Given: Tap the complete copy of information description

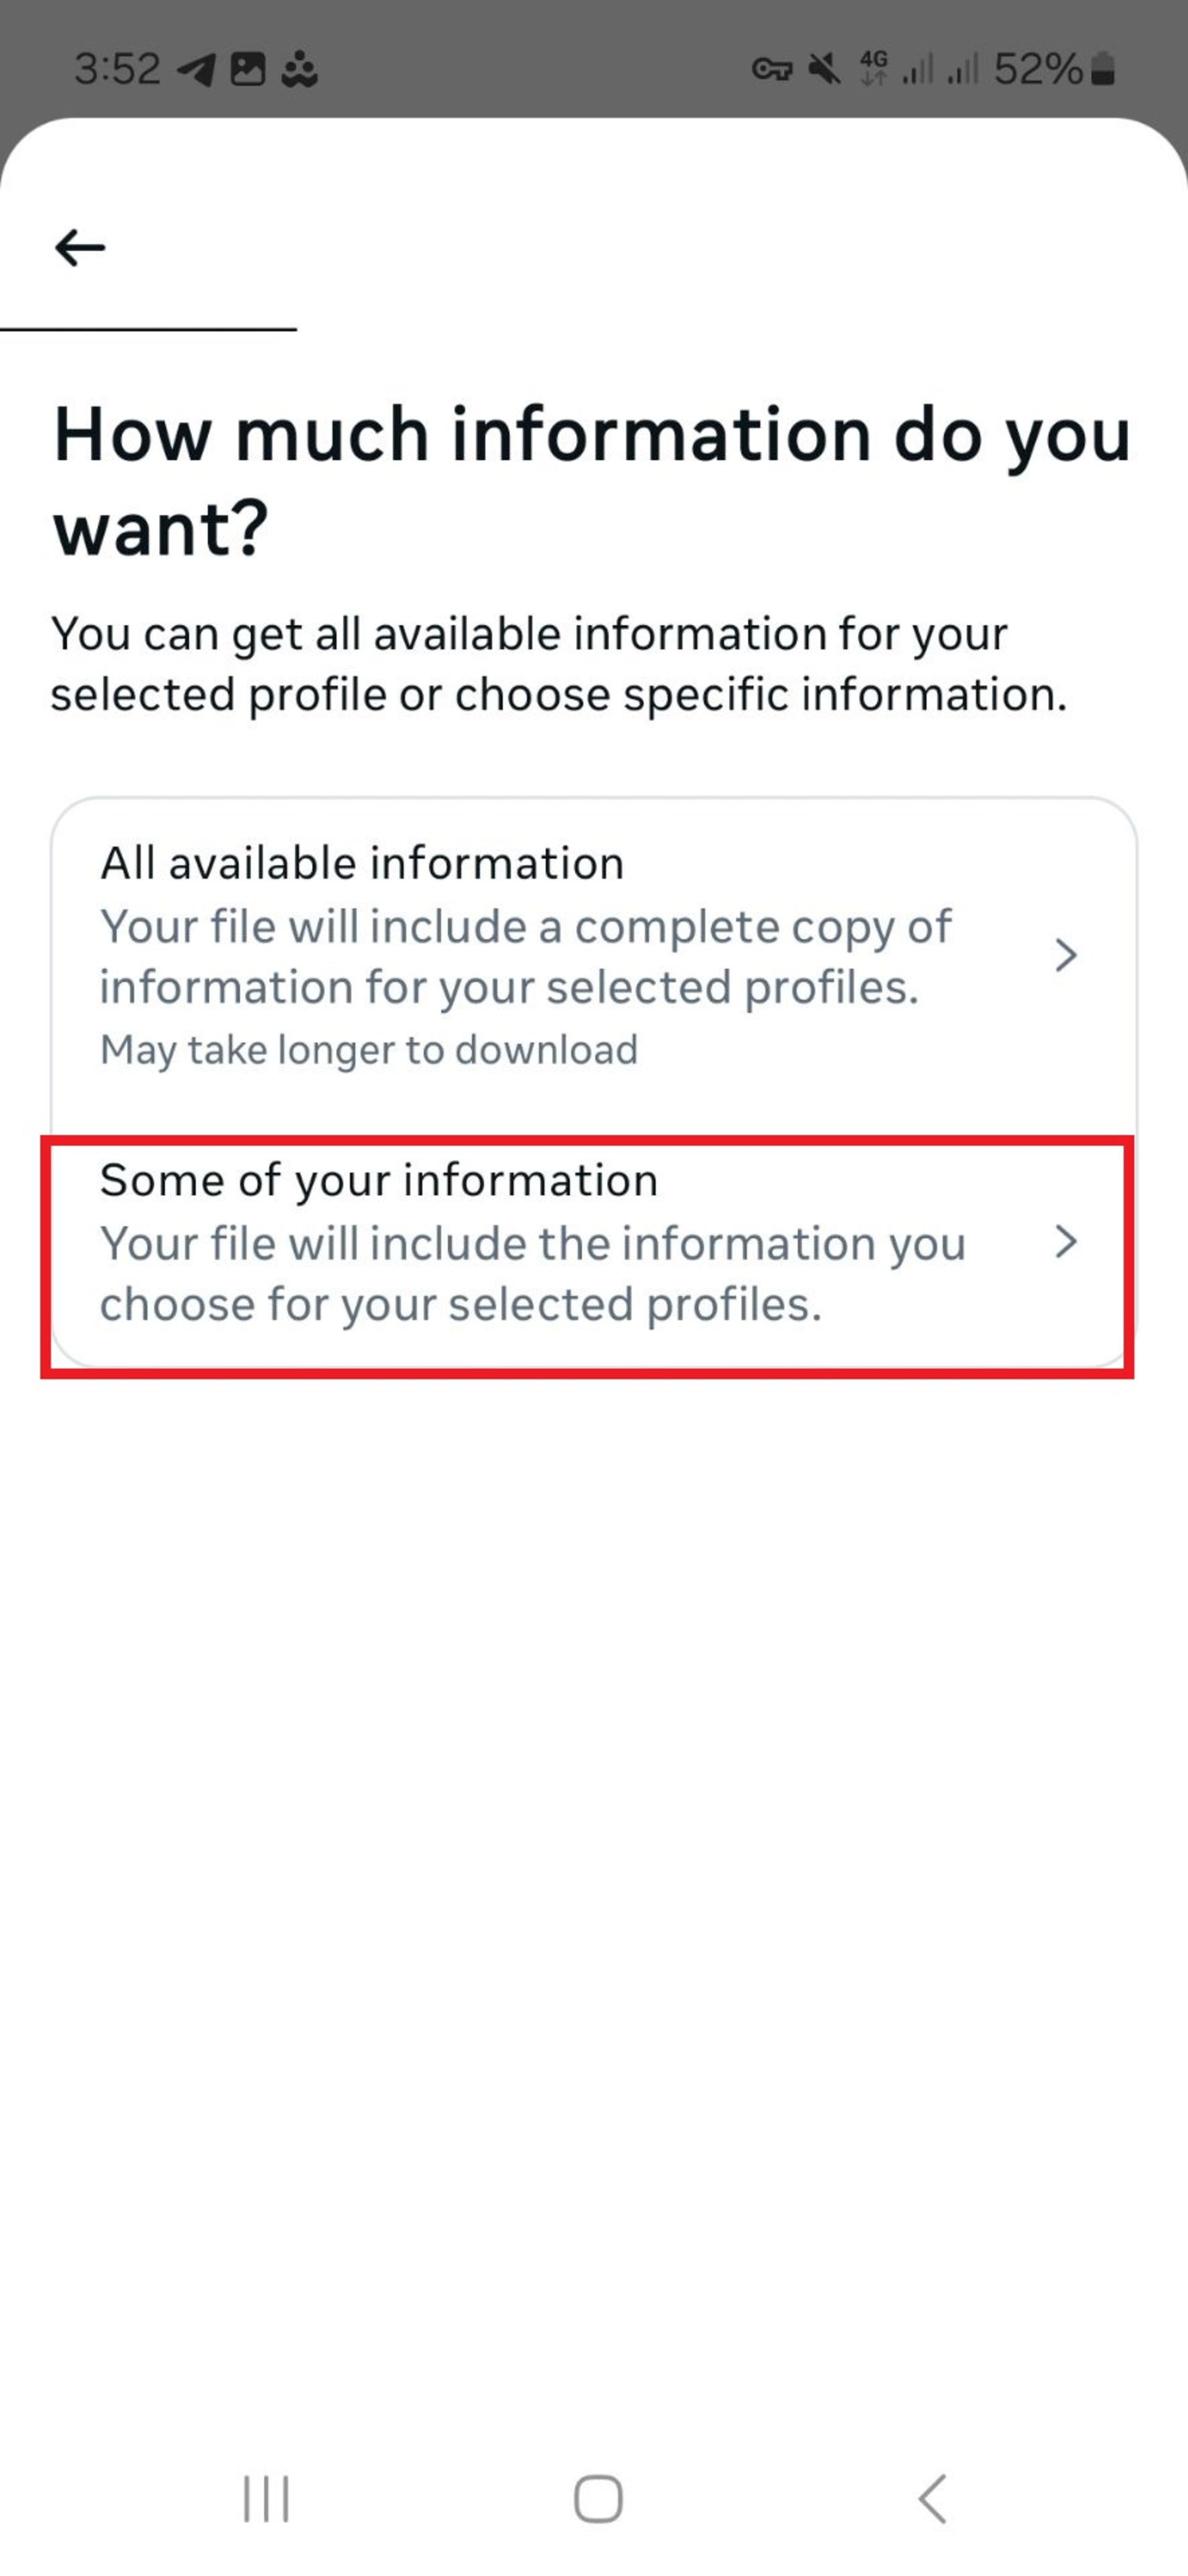Looking at the screenshot, I should [525, 957].
